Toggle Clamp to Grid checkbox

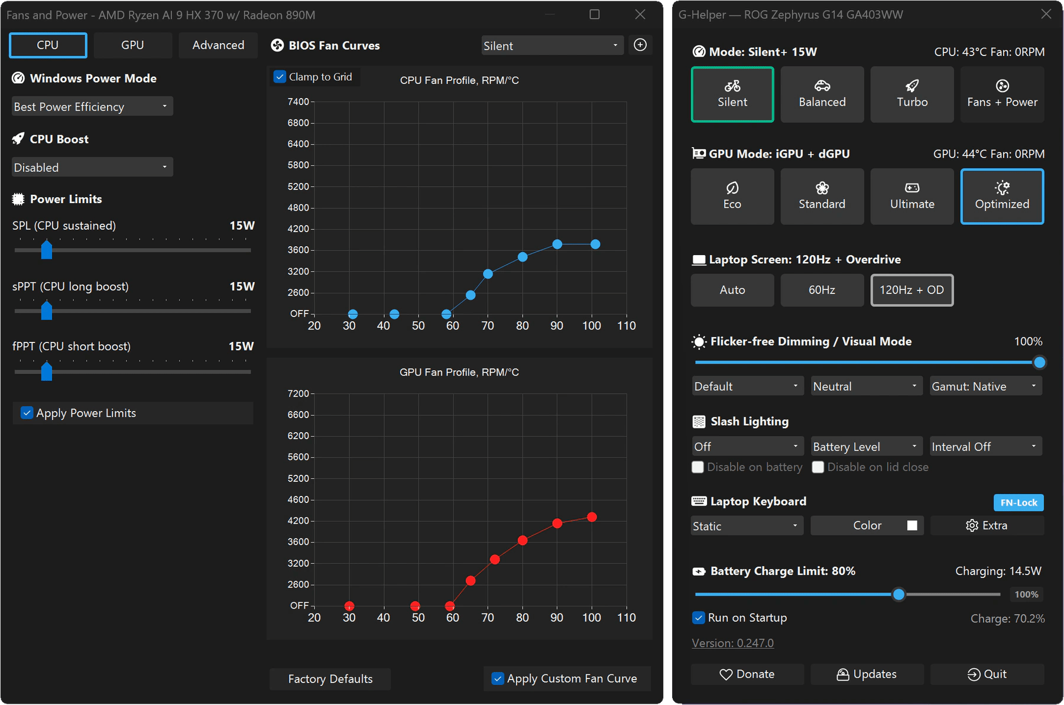(280, 77)
